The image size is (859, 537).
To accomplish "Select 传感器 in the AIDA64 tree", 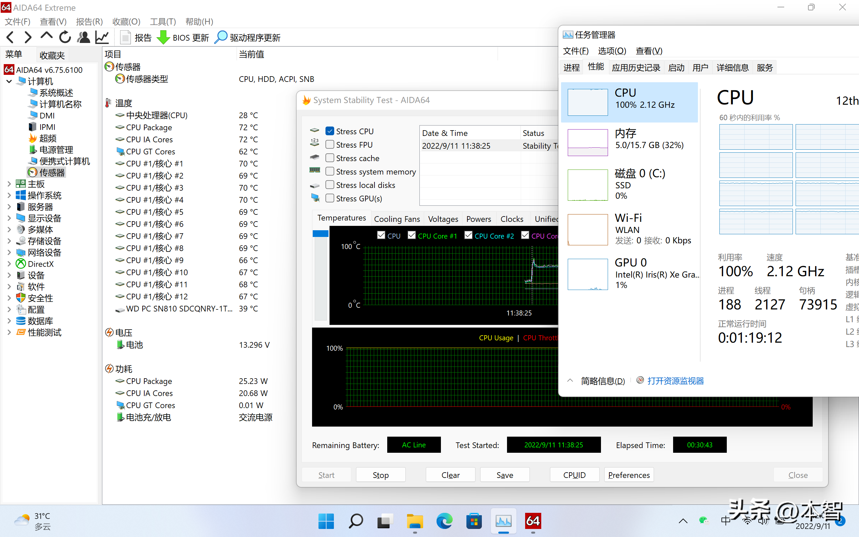I will point(46,173).
